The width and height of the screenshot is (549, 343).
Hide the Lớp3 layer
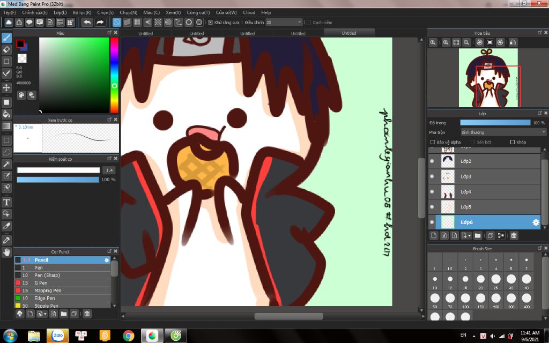[432, 176]
